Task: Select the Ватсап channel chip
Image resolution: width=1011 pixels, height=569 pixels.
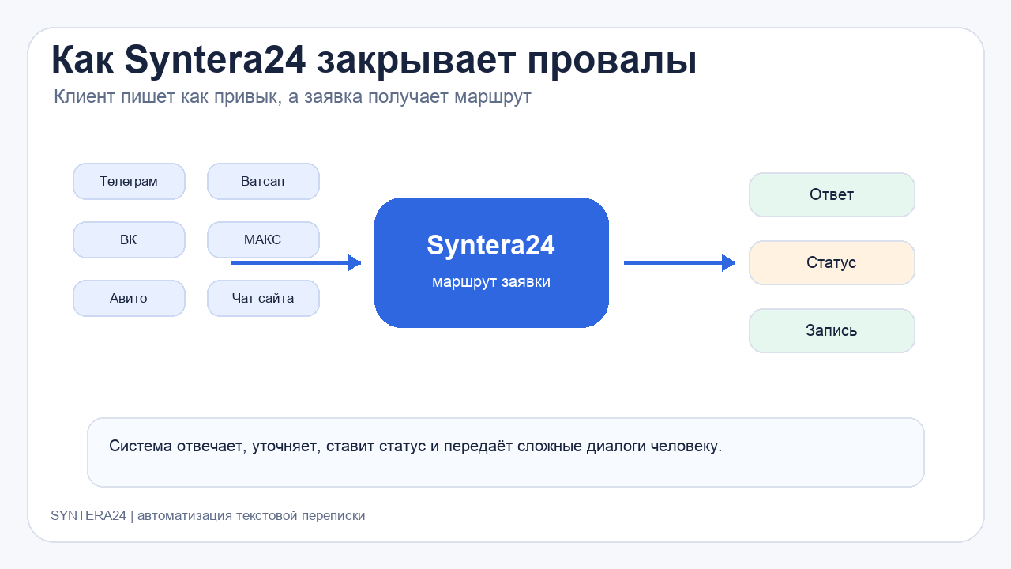Action: pyautogui.click(x=263, y=181)
